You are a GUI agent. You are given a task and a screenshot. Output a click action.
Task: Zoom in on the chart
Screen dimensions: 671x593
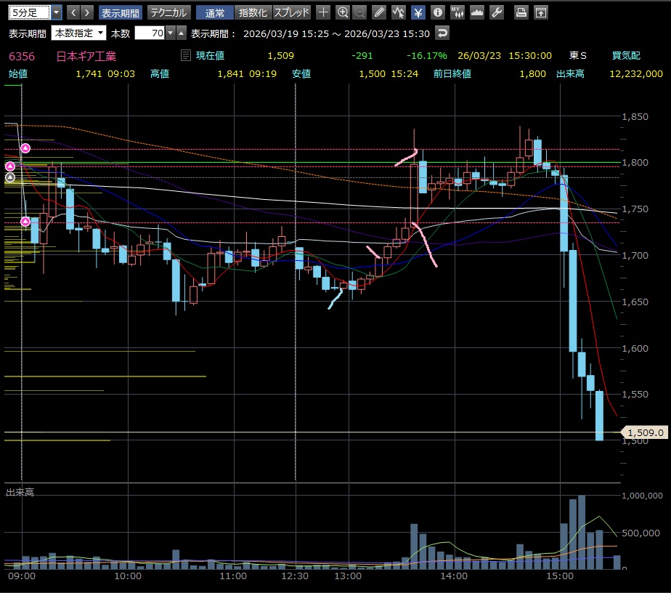click(342, 12)
